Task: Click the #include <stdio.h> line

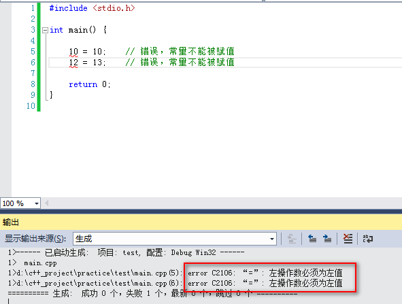Action: 92,8
